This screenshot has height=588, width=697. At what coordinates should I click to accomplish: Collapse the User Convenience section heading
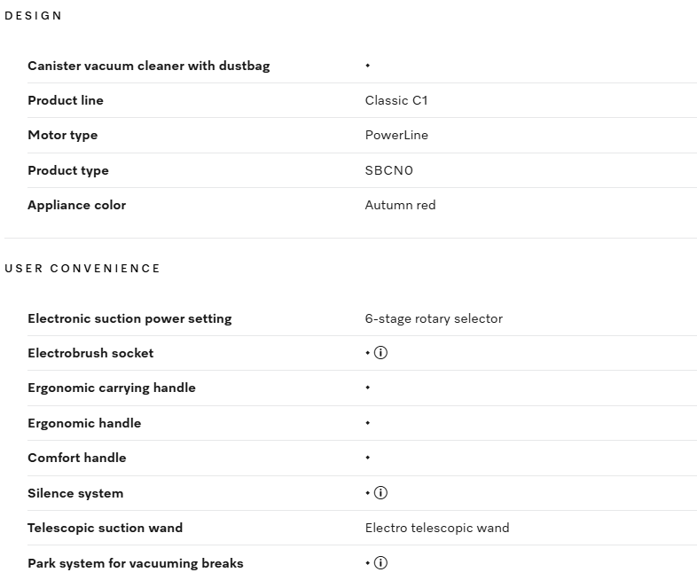[x=82, y=269]
